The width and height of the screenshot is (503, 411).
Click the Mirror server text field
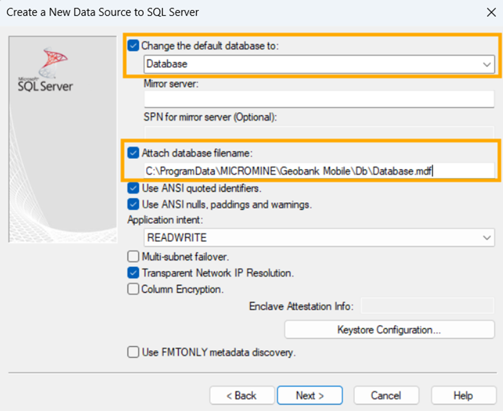click(x=319, y=99)
